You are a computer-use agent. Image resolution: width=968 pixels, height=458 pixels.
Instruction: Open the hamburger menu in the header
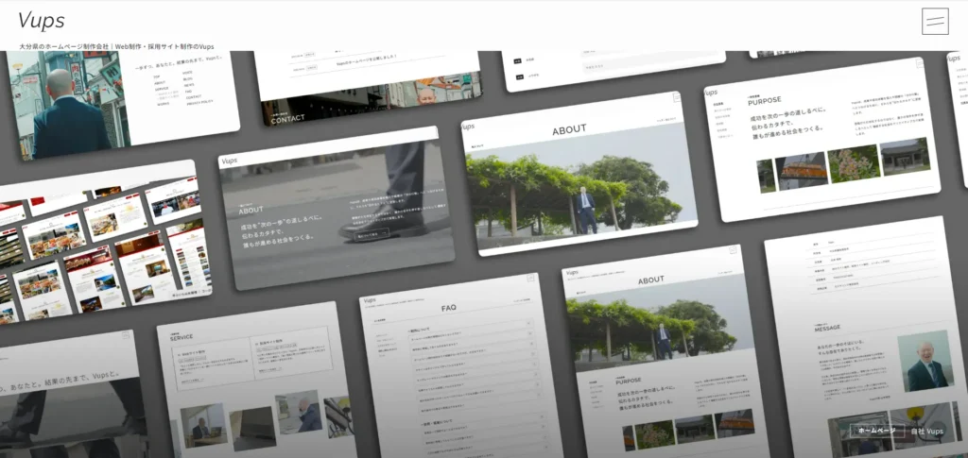click(935, 21)
